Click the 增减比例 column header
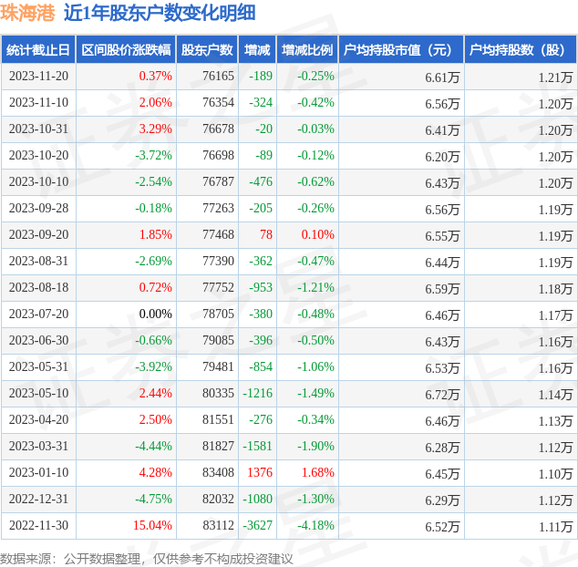This screenshot has width=578, height=567. click(307, 50)
